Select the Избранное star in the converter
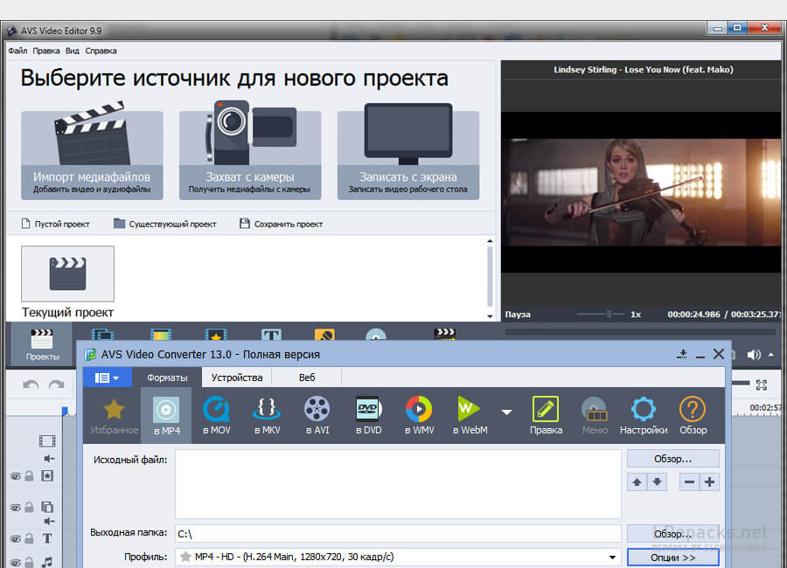Viewport: 787px width, 568px height. [115, 415]
